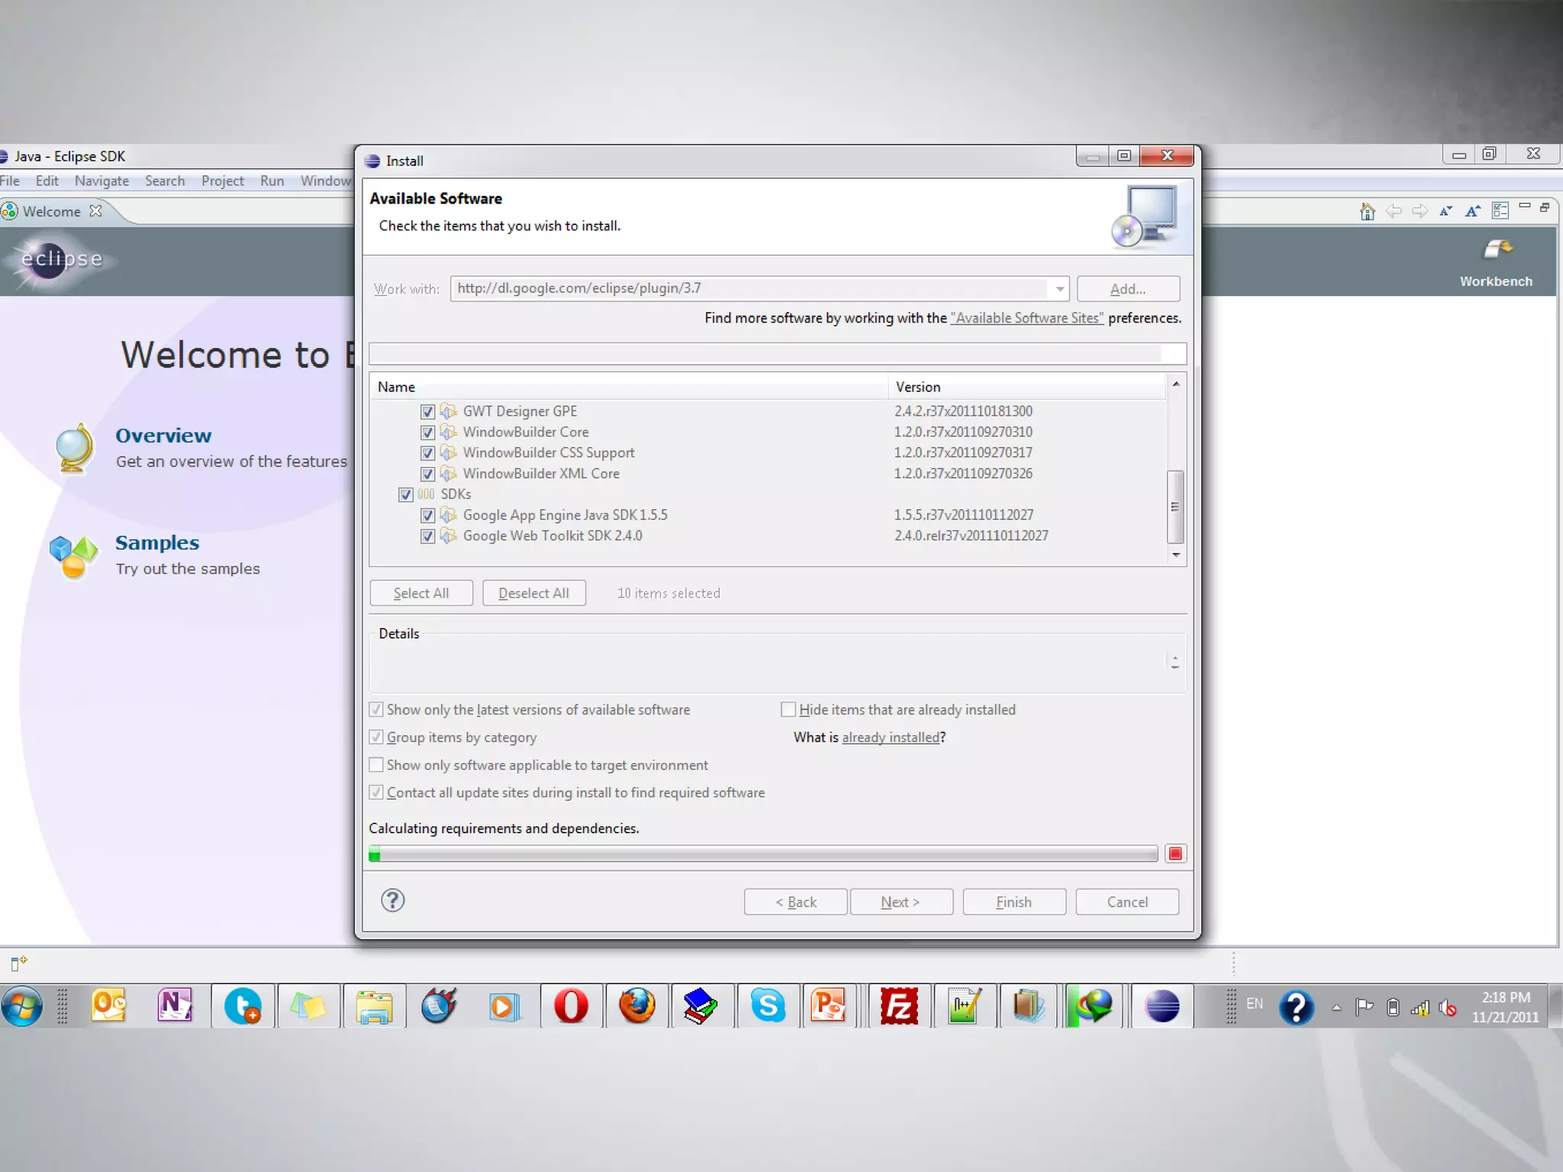Image resolution: width=1563 pixels, height=1172 pixels.
Task: Open Firefox from the taskbar
Action: click(x=636, y=1006)
